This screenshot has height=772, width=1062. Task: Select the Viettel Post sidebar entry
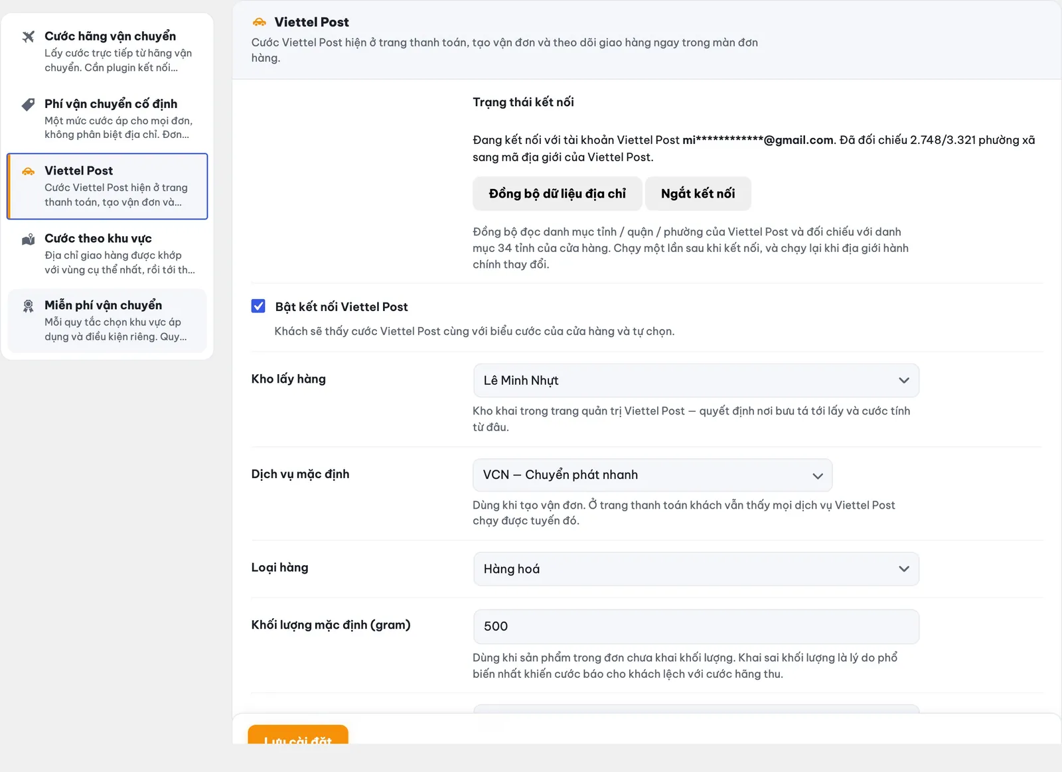[108, 186]
